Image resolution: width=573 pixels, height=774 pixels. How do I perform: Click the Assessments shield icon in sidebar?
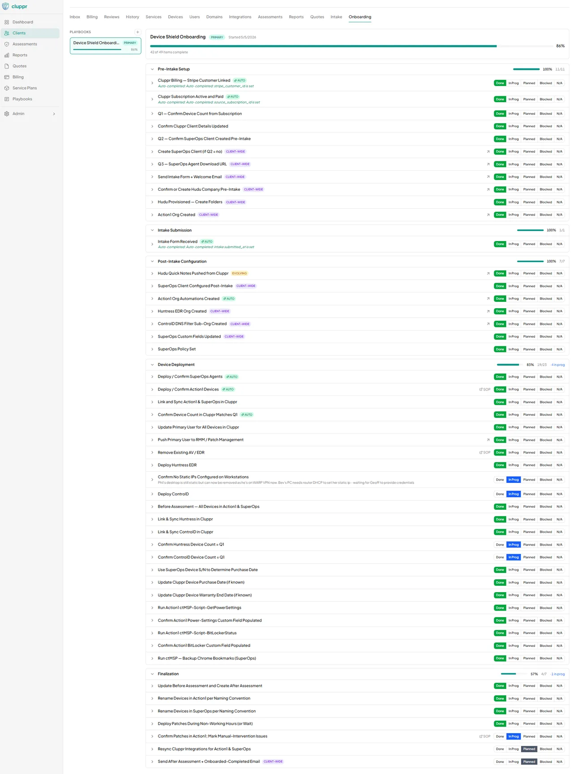click(7, 44)
